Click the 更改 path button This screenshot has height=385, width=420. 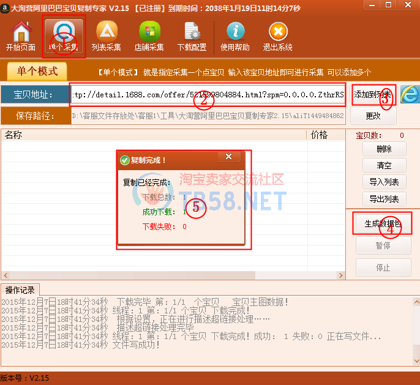point(373,116)
